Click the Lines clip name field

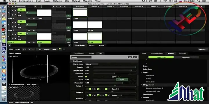pyautogui.click(x=82, y=57)
